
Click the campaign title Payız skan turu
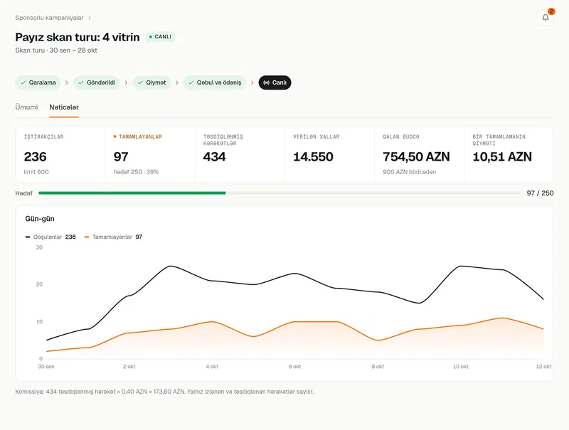coord(78,38)
